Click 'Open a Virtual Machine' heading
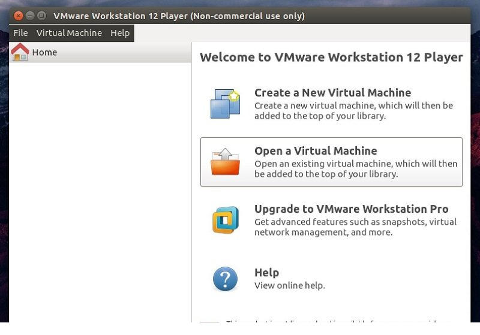 point(316,150)
